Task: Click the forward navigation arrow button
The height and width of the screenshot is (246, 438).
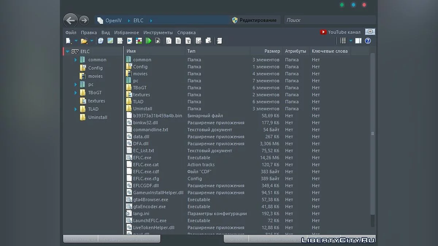Action: tap(84, 20)
